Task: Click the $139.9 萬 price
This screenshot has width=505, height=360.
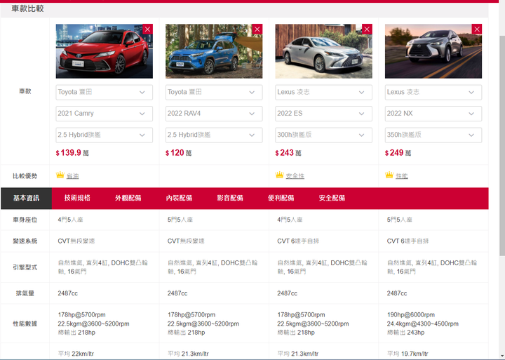Action: click(x=72, y=153)
